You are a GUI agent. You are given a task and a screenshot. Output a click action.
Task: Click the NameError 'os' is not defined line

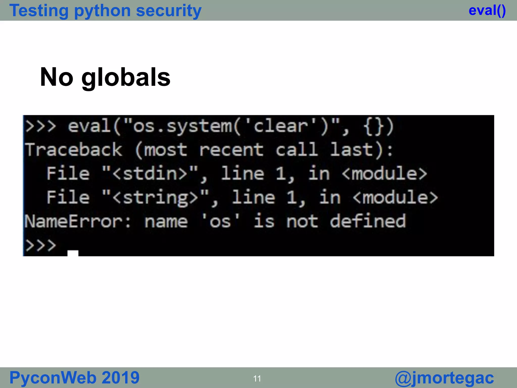tap(215, 221)
